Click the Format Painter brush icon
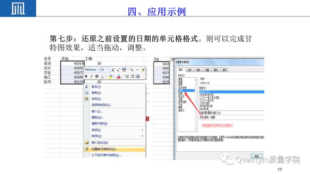The height and width of the screenshot is (174, 310). 143,70
